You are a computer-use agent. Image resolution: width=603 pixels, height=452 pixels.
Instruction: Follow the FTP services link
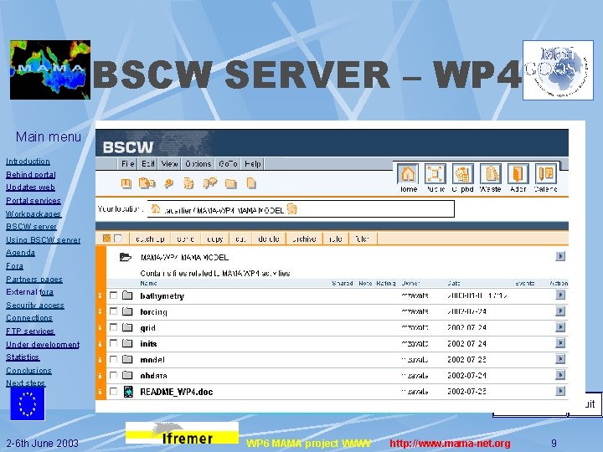click(x=30, y=331)
